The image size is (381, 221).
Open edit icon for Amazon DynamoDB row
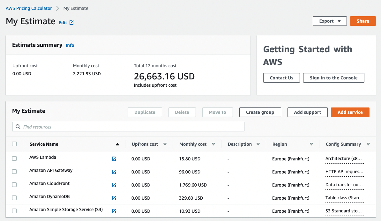pyautogui.click(x=114, y=198)
